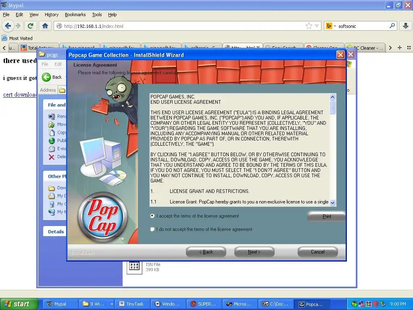Open the Most Visited bookmarks folder

pos(17,38)
